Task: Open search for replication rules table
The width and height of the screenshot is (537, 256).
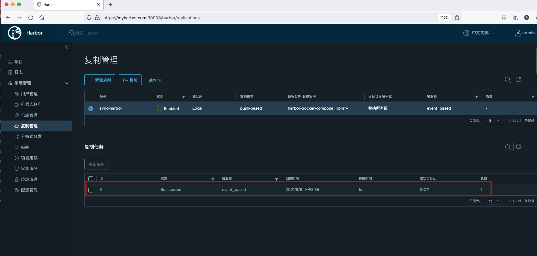Action: 508,80
